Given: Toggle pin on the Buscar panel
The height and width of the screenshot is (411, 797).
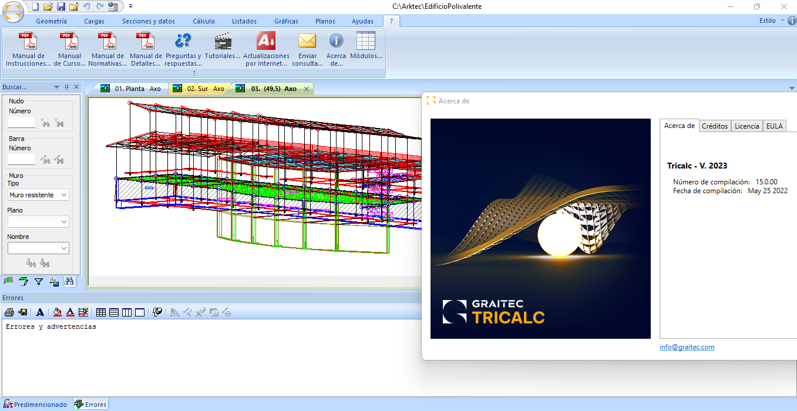Looking at the screenshot, I should (x=66, y=87).
